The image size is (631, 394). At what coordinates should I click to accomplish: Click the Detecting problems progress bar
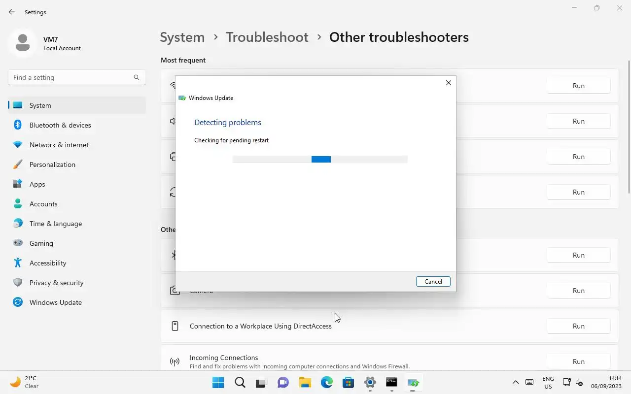point(320,159)
